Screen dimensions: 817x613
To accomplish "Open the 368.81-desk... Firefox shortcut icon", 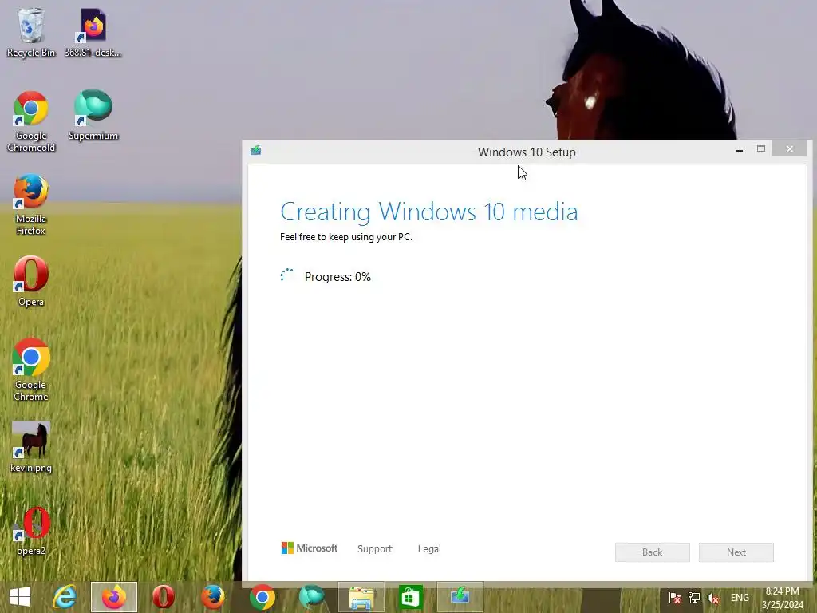I will 93,32.
